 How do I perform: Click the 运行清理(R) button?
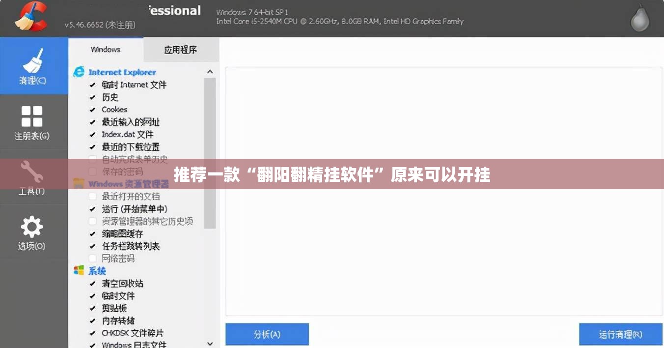pyautogui.click(x=620, y=334)
